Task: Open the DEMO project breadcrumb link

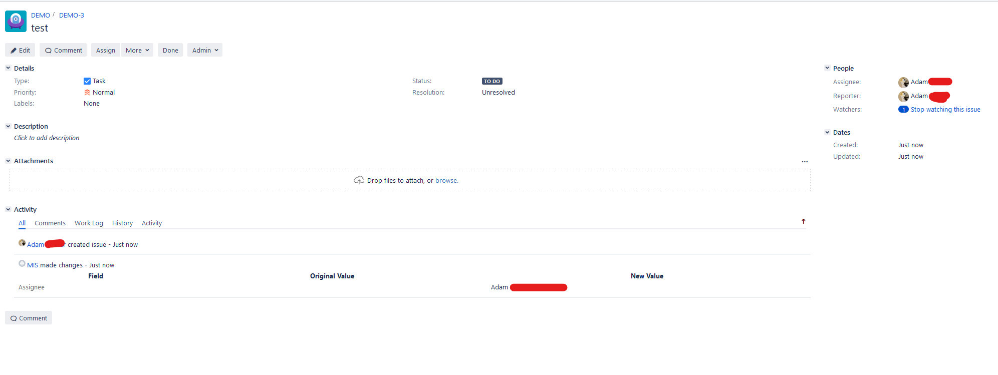Action: click(x=41, y=16)
